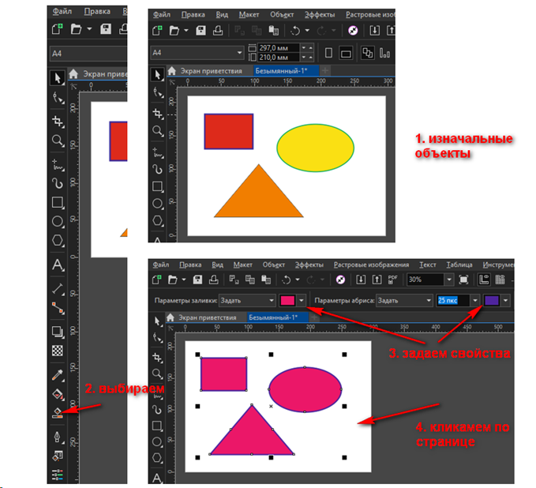This screenshot has height=488, width=536.
Task: Open Объект menu in the top screenshot
Action: point(282,15)
